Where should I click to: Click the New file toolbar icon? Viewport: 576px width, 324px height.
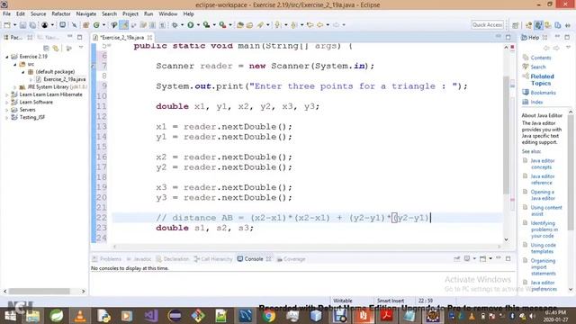pyautogui.click(x=7, y=25)
